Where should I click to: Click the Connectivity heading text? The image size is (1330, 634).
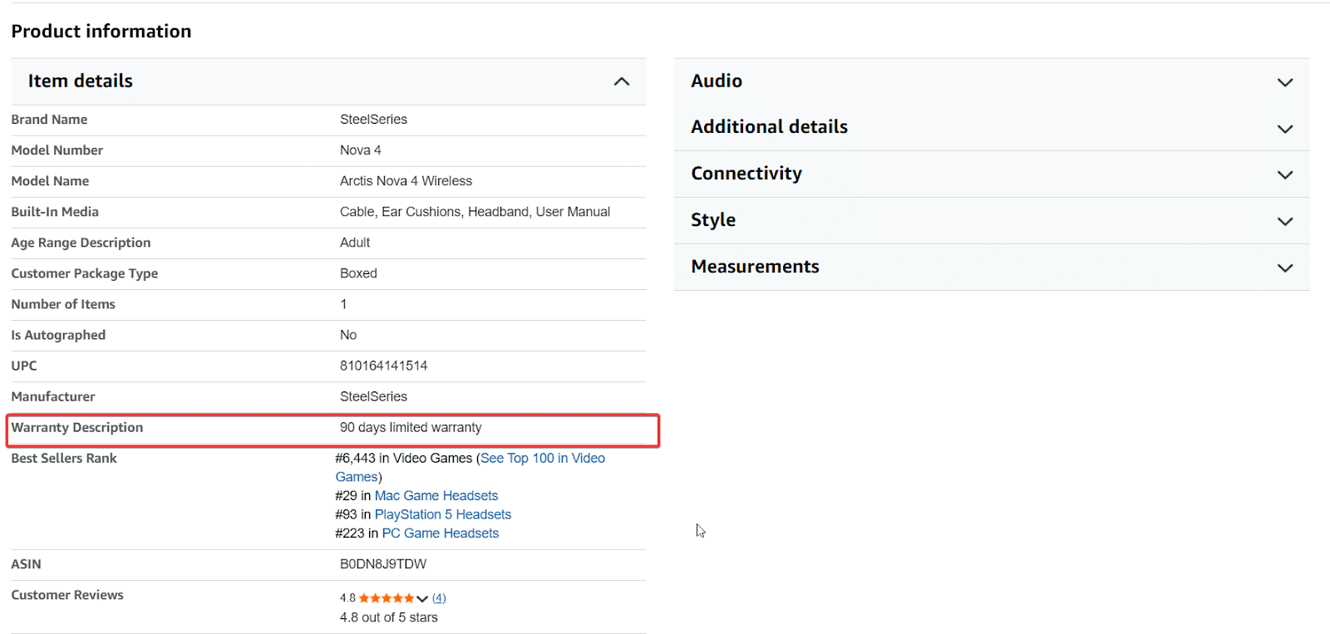[746, 174]
